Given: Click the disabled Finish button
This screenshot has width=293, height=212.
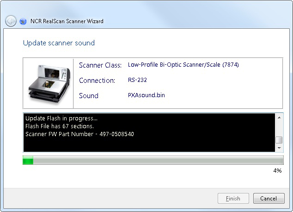Looking at the screenshot, I should 233,199.
